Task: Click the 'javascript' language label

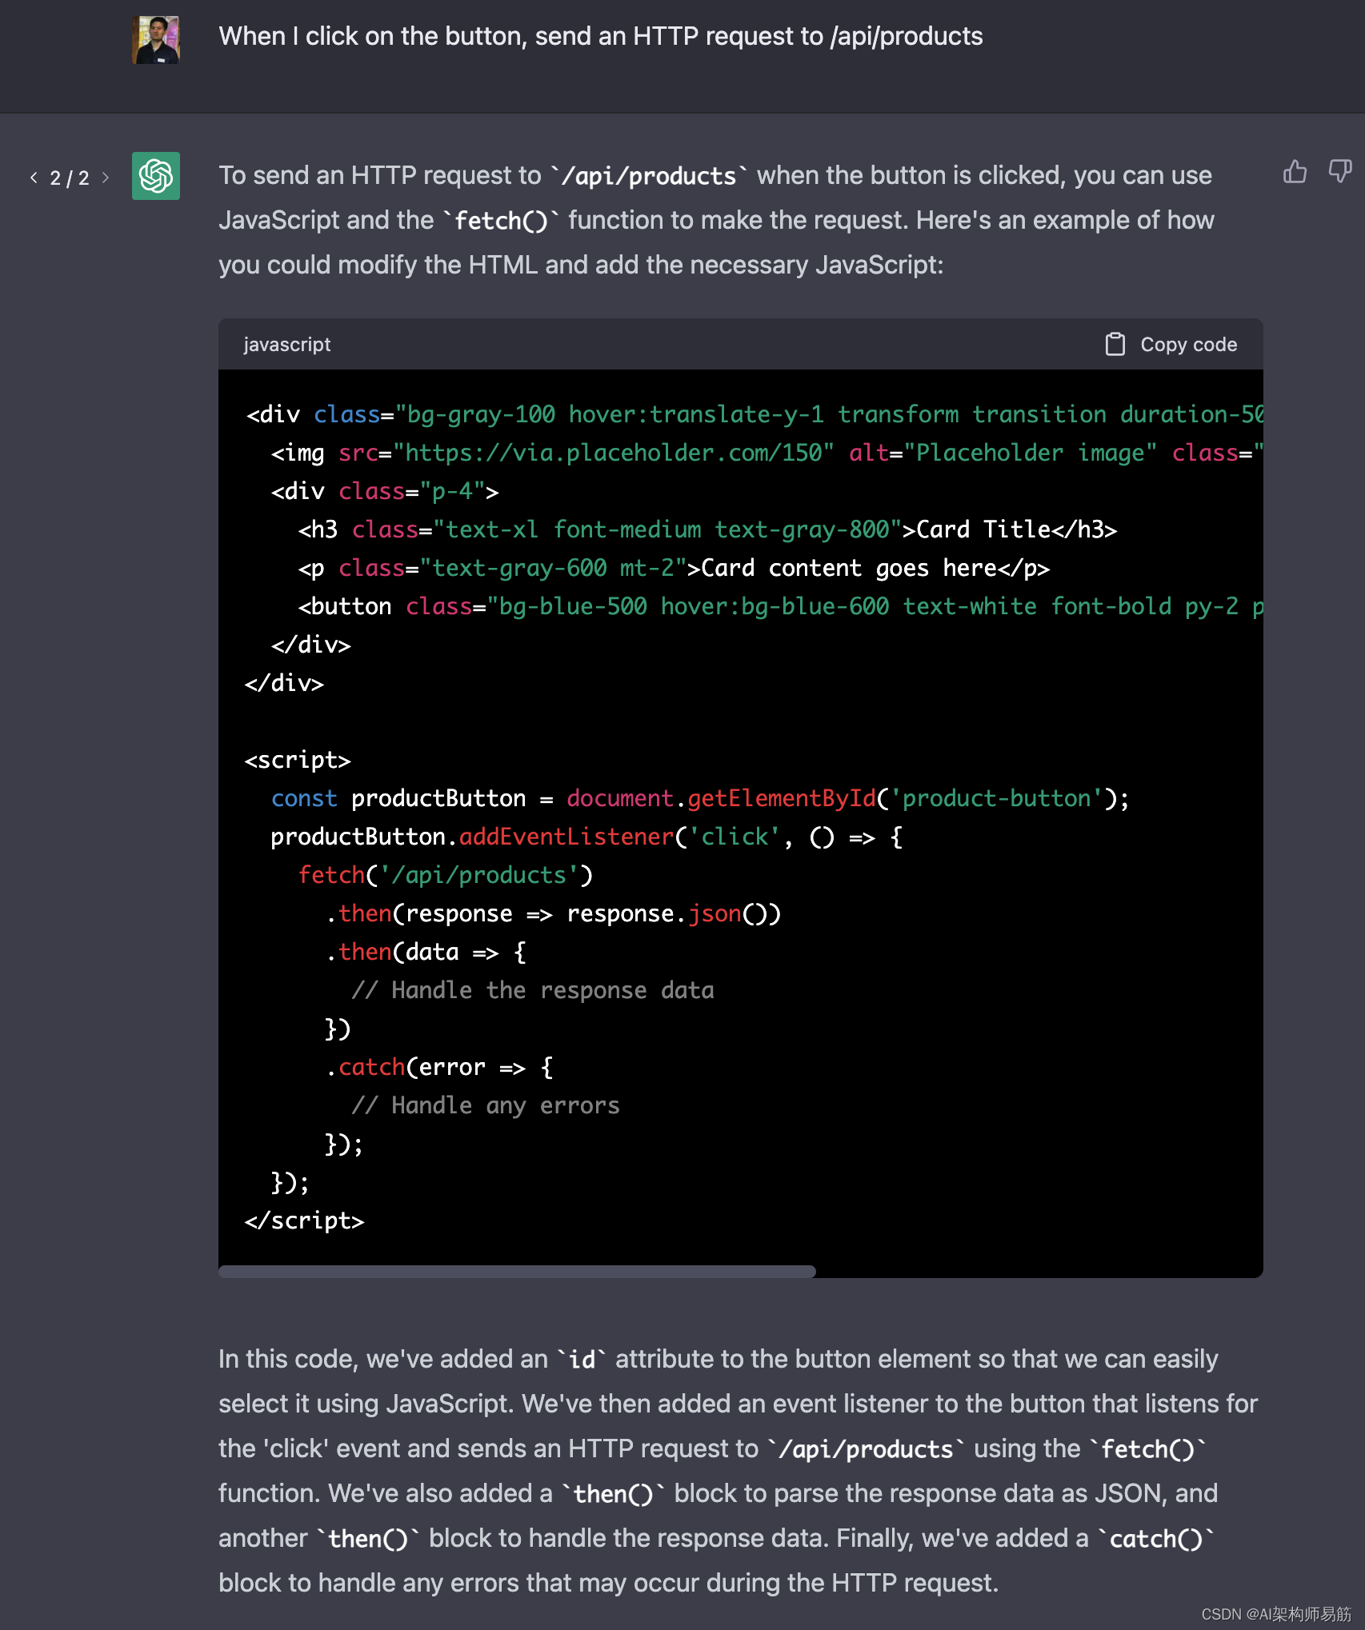Action: [286, 345]
